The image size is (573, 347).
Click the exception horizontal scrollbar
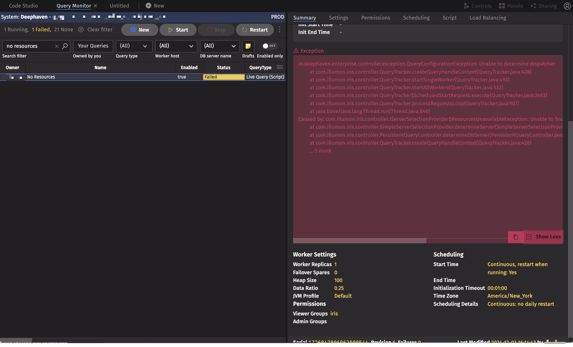pyautogui.click(x=360, y=241)
